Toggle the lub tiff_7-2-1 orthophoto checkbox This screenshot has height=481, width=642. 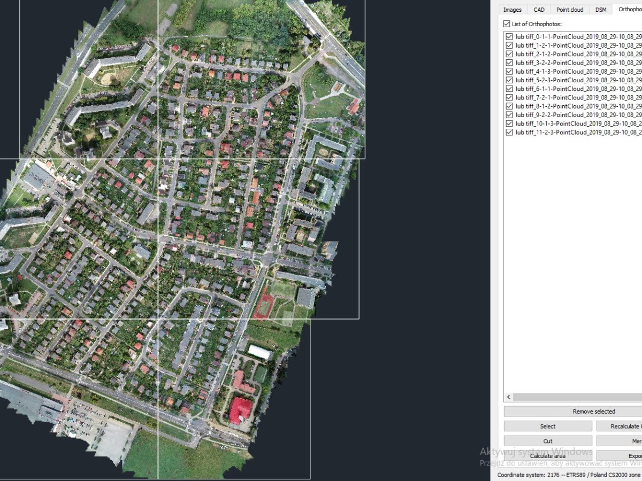click(509, 97)
